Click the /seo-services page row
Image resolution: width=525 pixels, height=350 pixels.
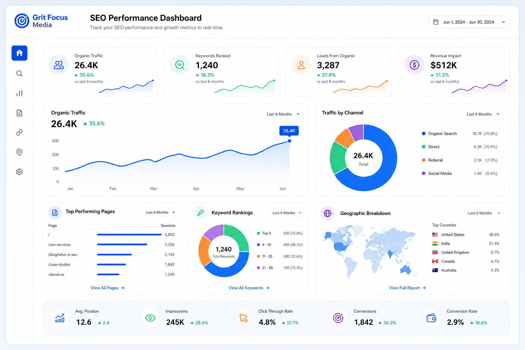pos(111,244)
